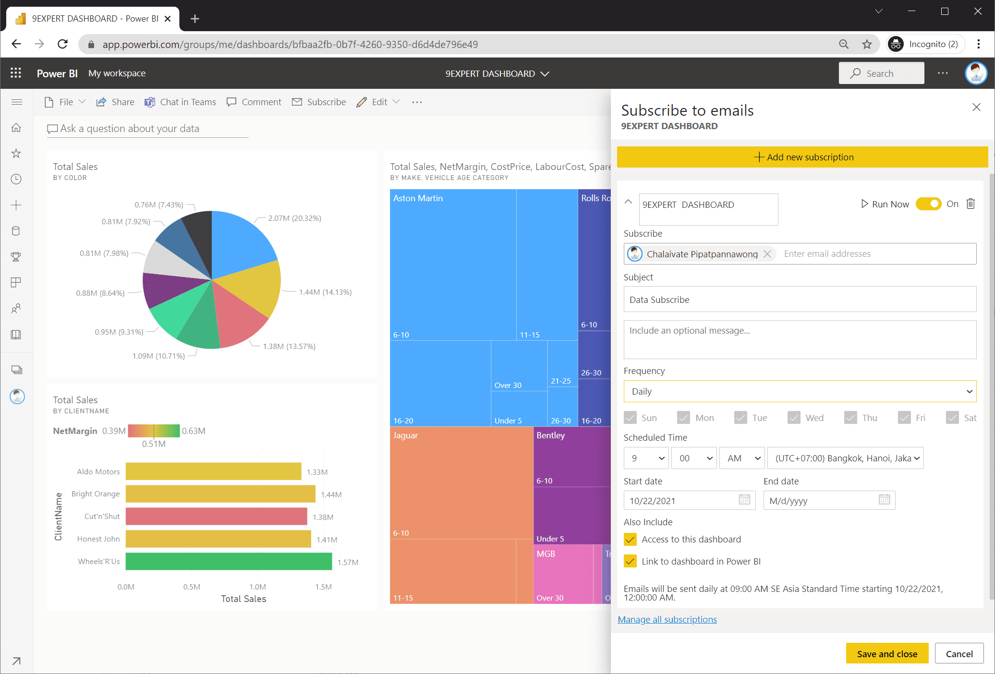Change the AM/PM dropdown
Image resolution: width=995 pixels, height=674 pixels.
click(742, 458)
